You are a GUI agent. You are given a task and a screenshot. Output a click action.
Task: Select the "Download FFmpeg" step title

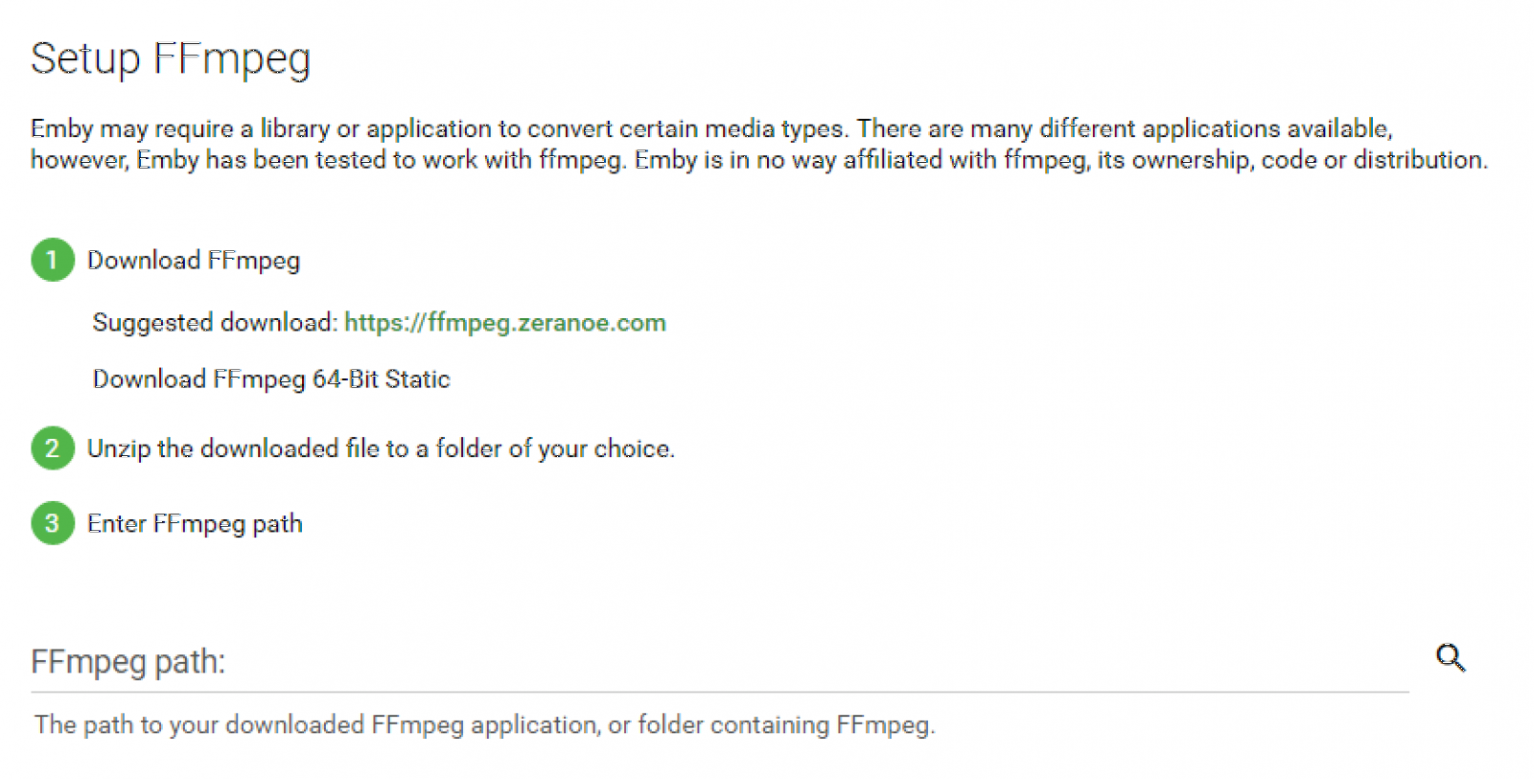point(194,261)
